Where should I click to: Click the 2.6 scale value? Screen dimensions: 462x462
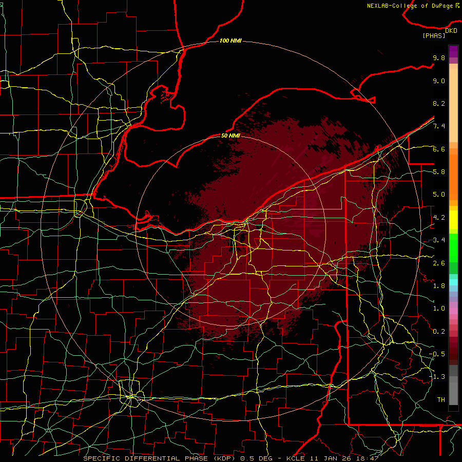pyautogui.click(x=439, y=263)
